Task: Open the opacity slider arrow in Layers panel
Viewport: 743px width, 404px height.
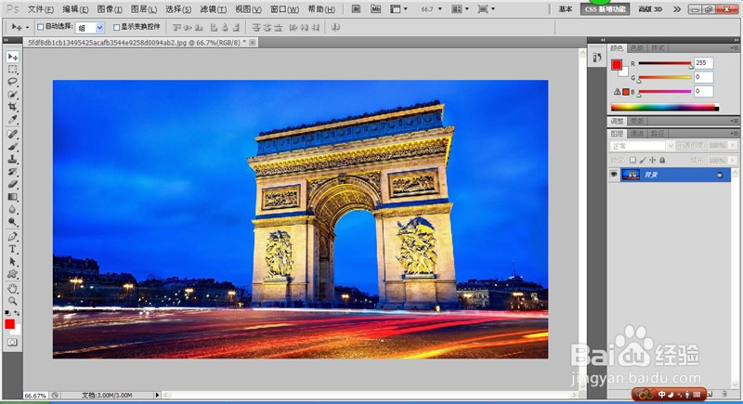Action: click(x=733, y=146)
